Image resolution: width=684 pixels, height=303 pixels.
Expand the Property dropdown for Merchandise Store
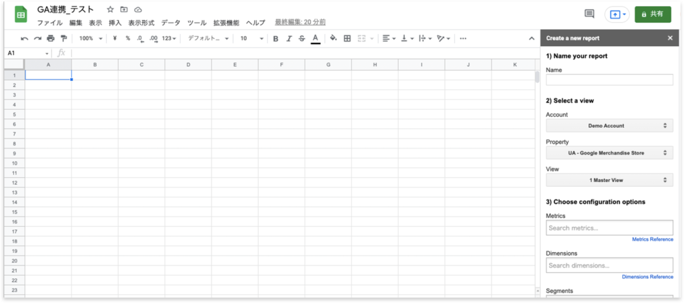pyautogui.click(x=609, y=153)
